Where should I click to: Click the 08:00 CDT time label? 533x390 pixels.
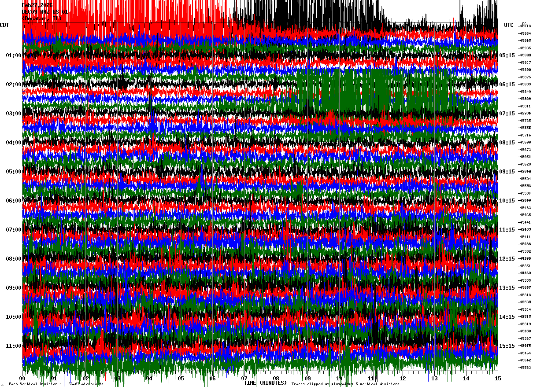pos(13,259)
